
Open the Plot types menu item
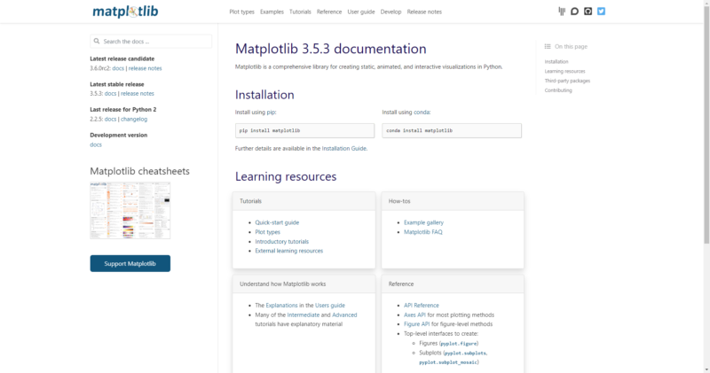pos(241,12)
